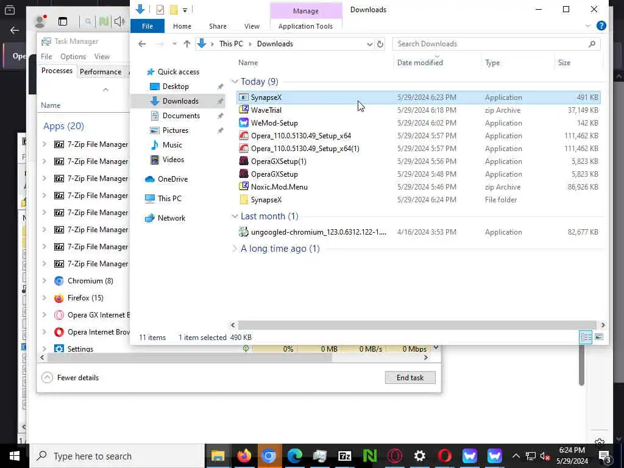Click Explorer horizontal scrollbar track
The image size is (624, 468).
pyautogui.click(x=417, y=325)
